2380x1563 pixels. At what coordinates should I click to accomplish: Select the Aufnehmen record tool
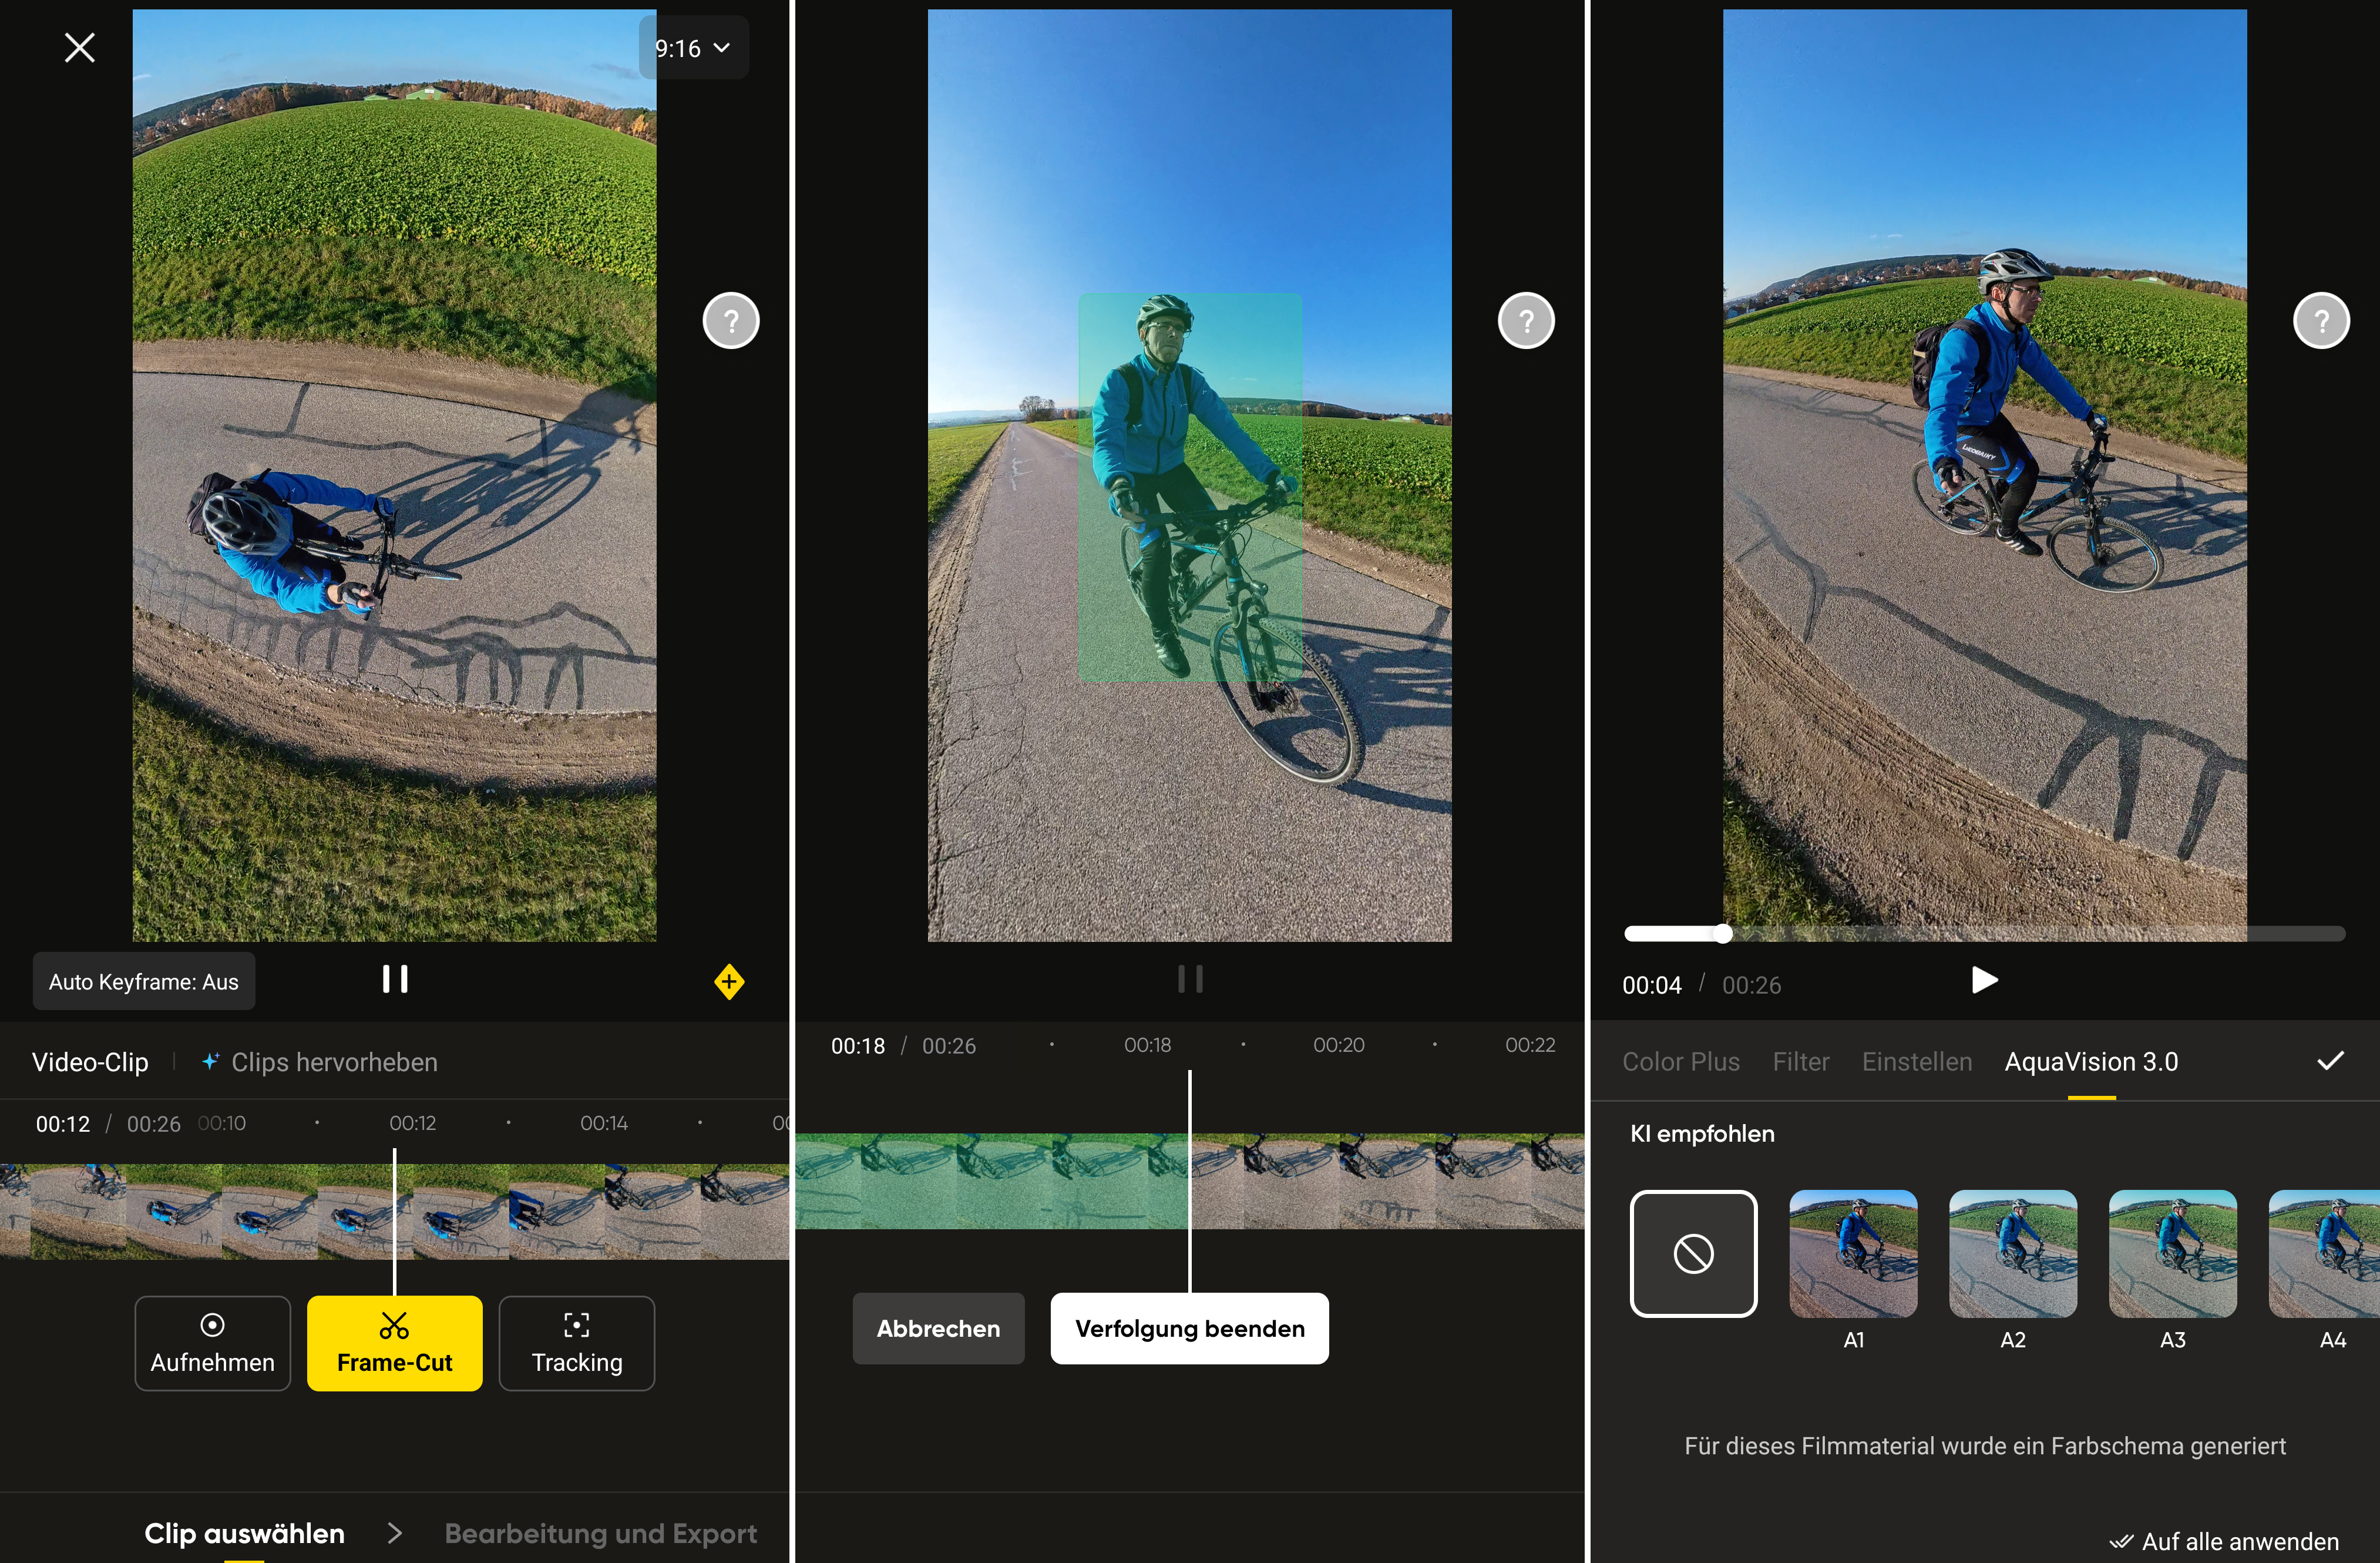coord(213,1343)
